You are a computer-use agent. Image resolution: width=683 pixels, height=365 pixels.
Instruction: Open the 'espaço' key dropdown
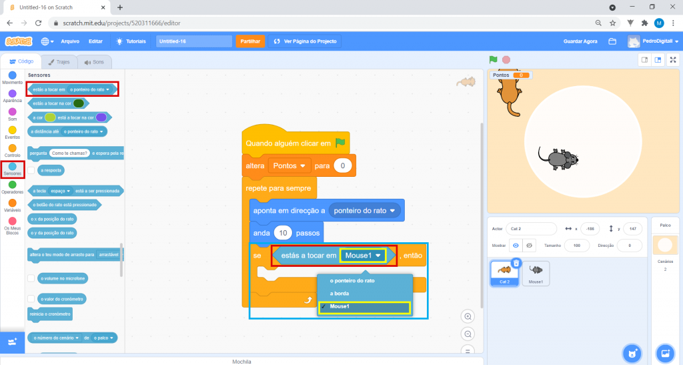pos(61,191)
